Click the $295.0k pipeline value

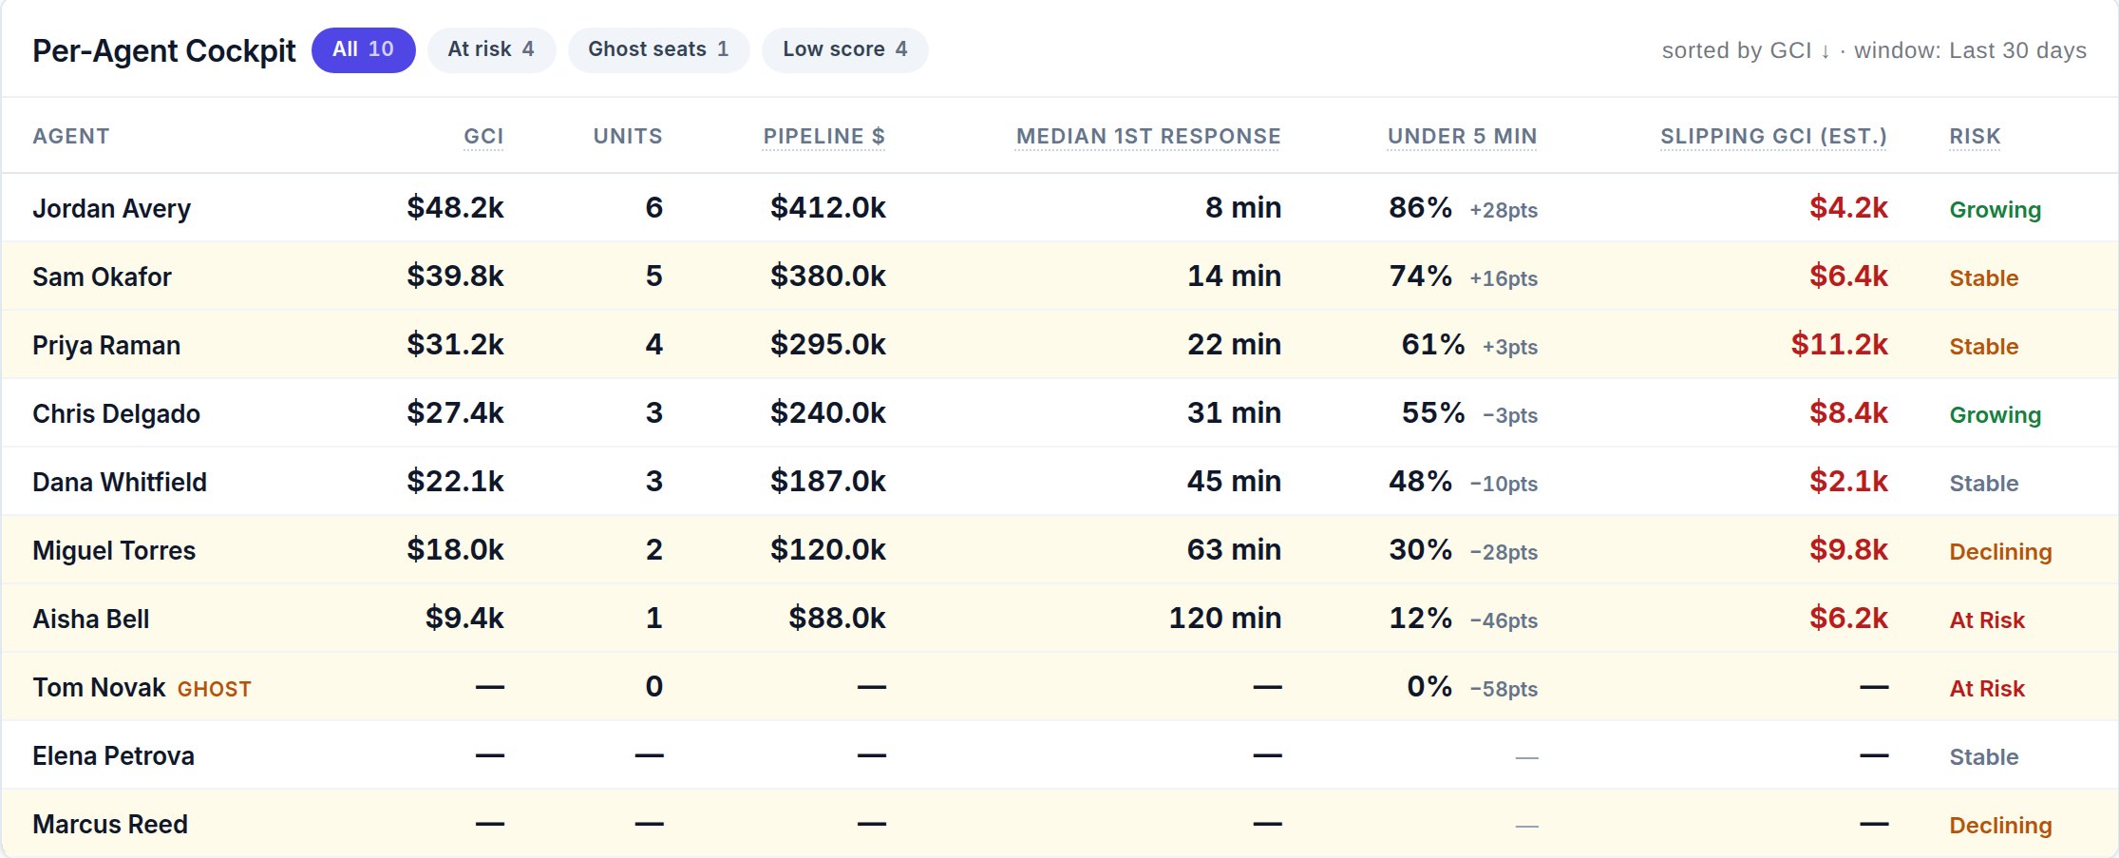click(827, 344)
